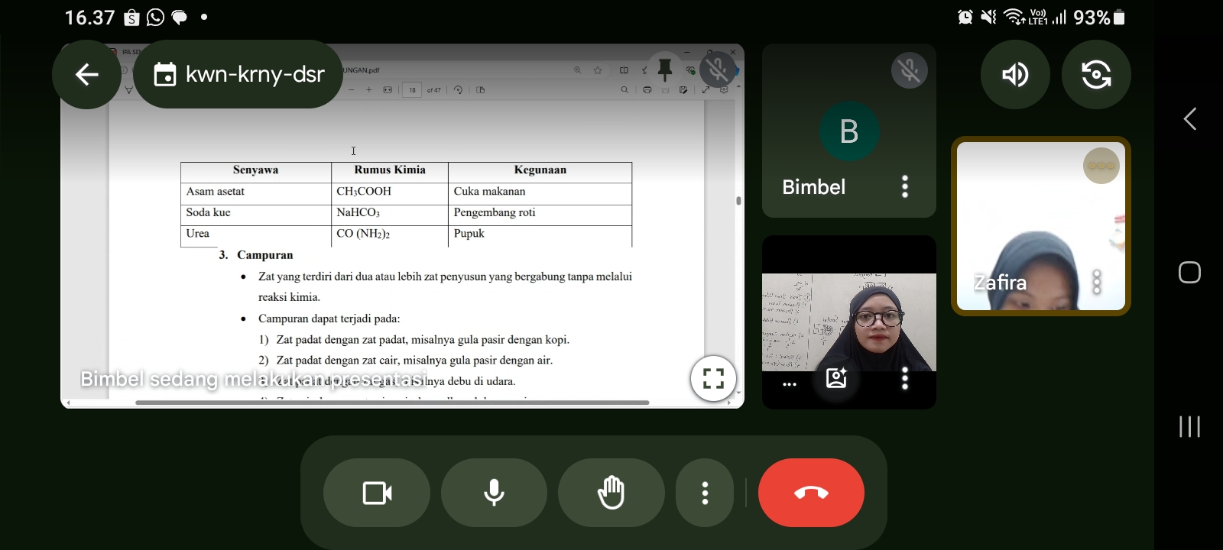Tap the muted mic icon on the presentation tile
This screenshot has width=1223, height=550.
(717, 70)
